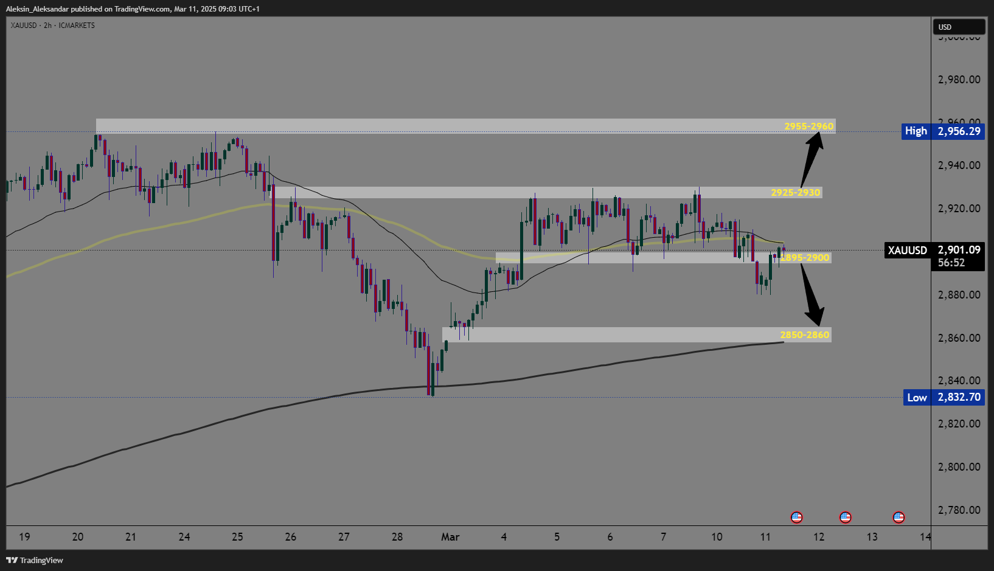Click date 19 on the time axis
Screen dimensions: 994x571
pyautogui.click(x=24, y=536)
